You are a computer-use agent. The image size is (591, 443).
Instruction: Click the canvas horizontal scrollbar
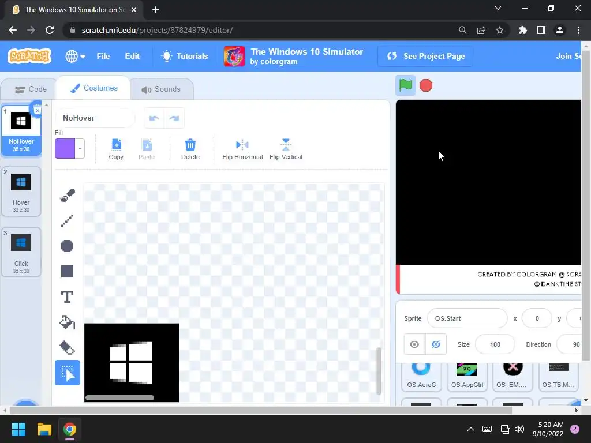120,398
